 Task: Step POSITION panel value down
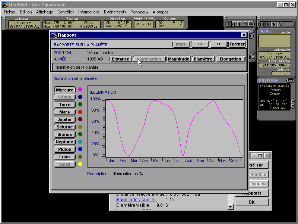(293, 106)
